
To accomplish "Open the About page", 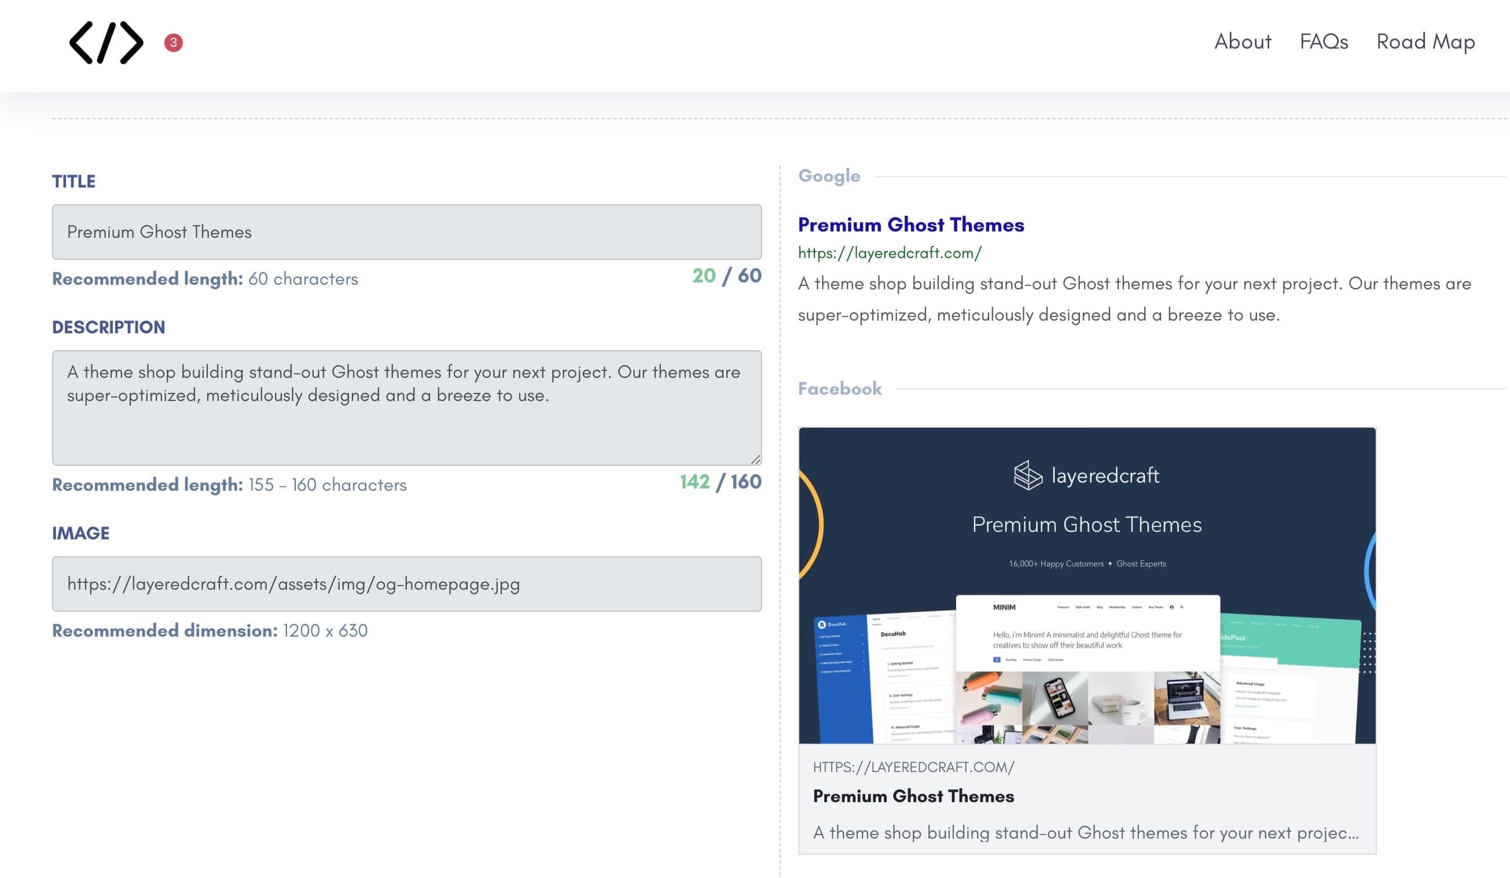I will tap(1242, 41).
